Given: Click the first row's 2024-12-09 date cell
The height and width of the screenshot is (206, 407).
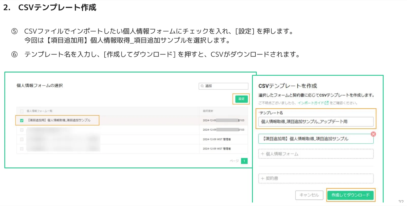Looking at the screenshot, I should coord(223,120).
